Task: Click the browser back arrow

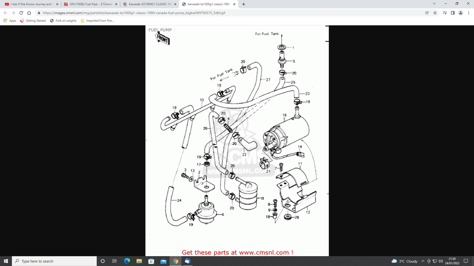Action: (x=5, y=13)
